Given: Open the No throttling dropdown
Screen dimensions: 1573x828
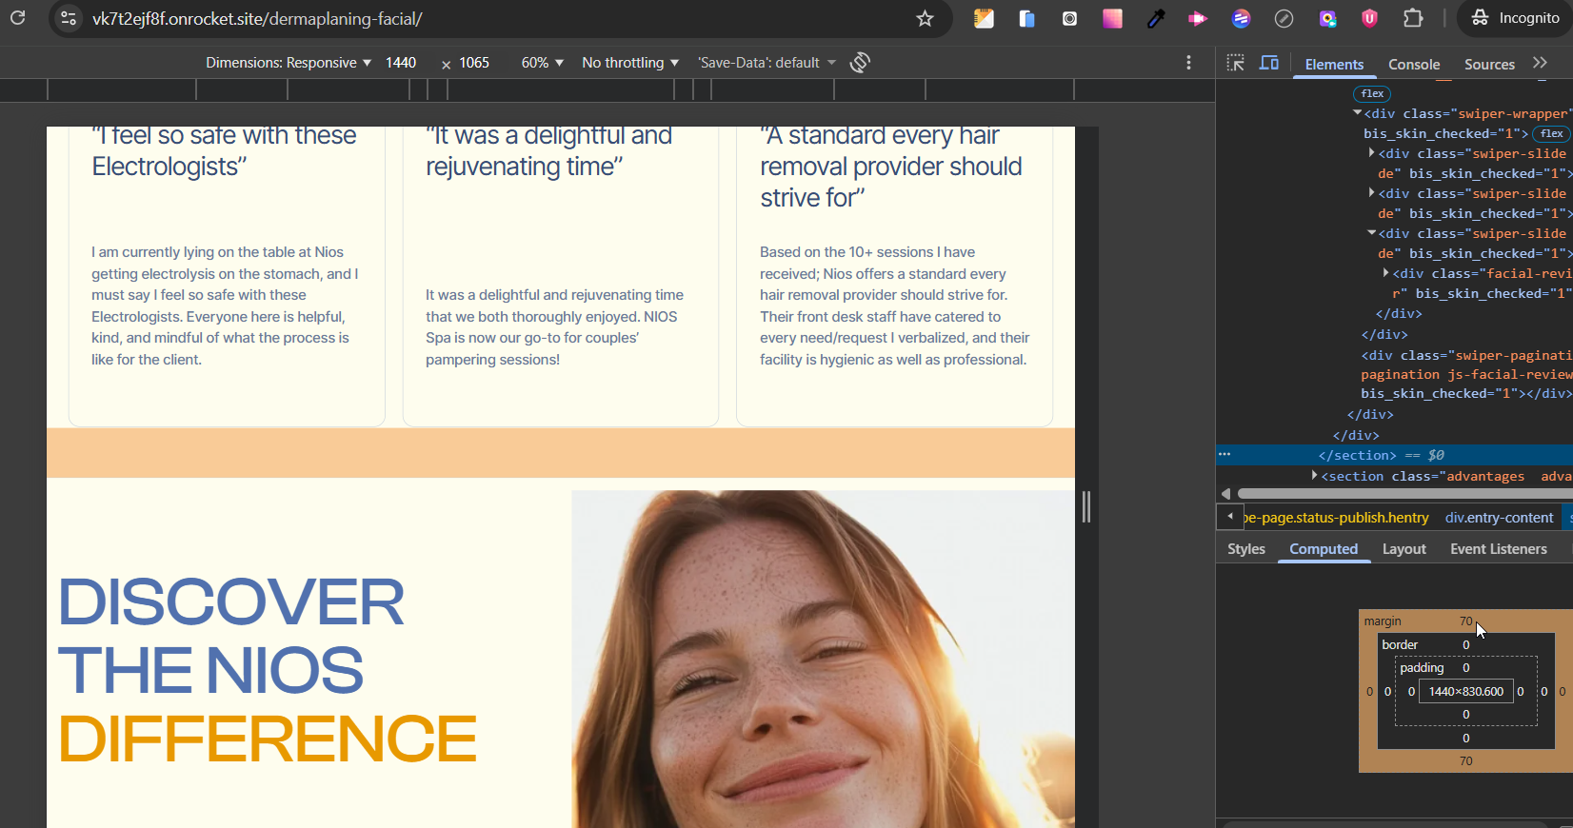Looking at the screenshot, I should coord(630,63).
